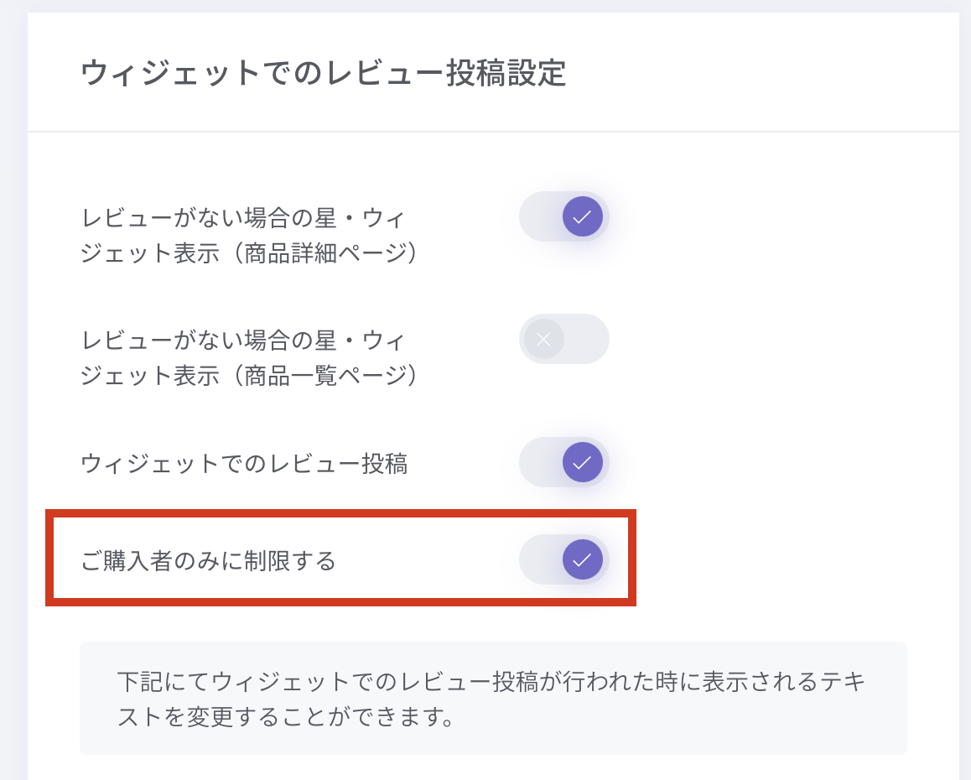Click the ウィジェットでのレビュー投稿設定 heading
The image size is (971, 780).
coord(324,74)
